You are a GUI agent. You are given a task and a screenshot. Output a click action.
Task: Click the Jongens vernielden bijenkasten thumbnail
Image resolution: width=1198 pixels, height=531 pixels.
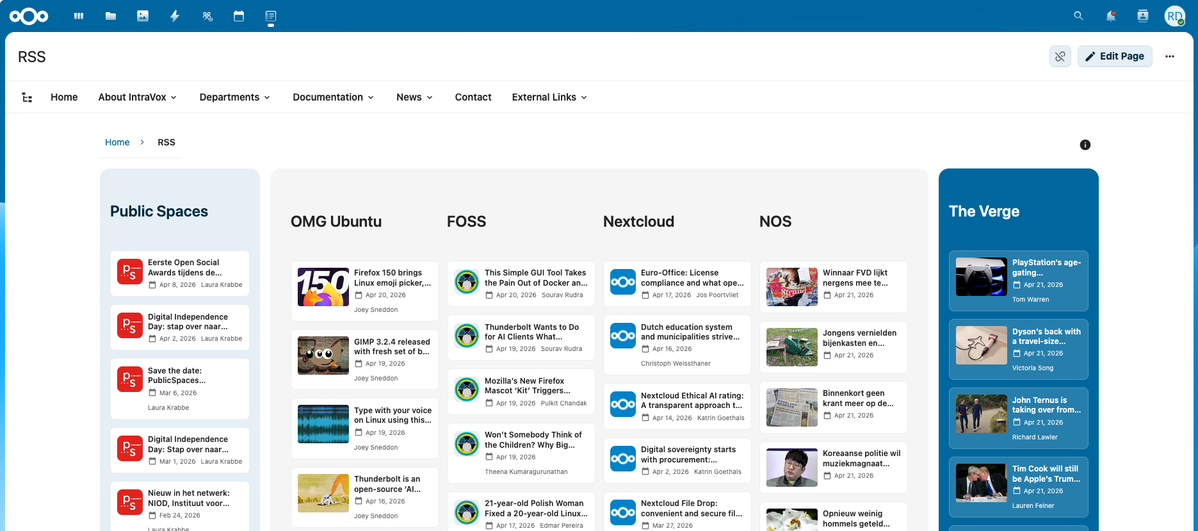point(792,347)
